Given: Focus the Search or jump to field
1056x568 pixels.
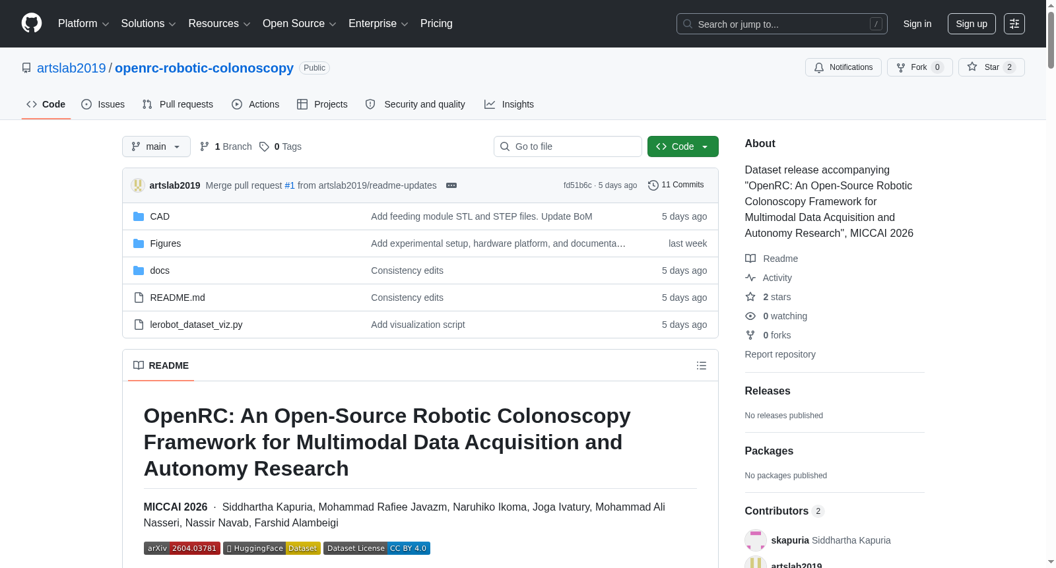Looking at the screenshot, I should coord(782,24).
